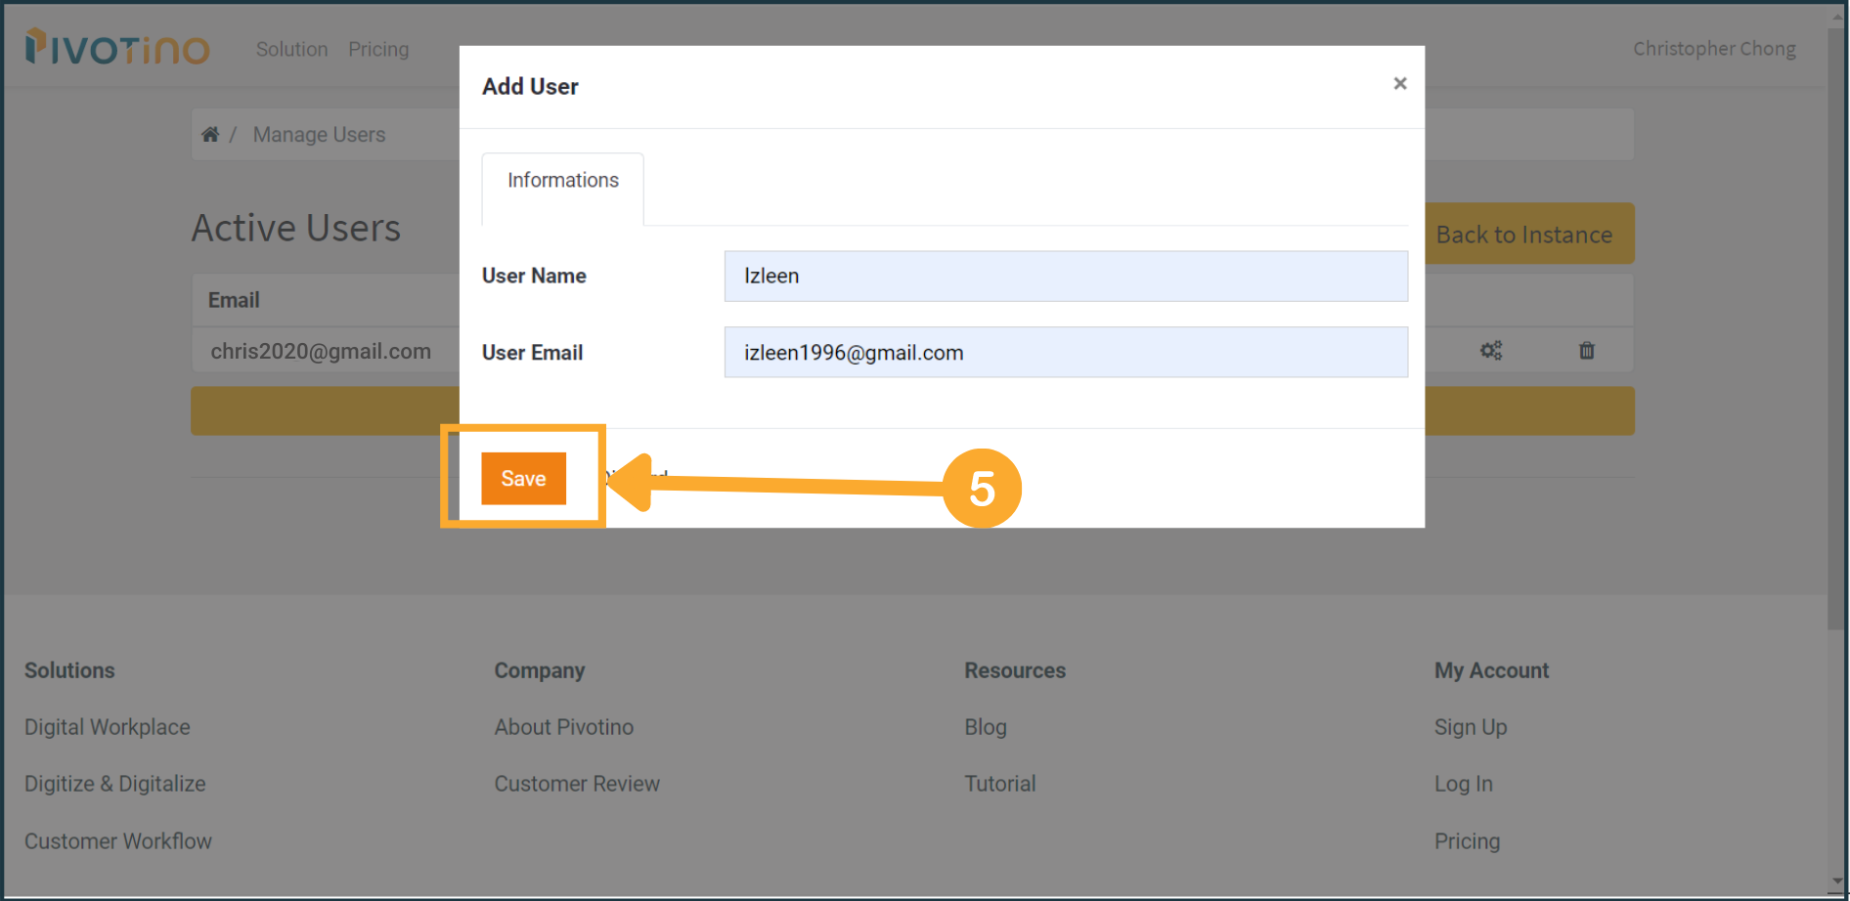Image resolution: width=1850 pixels, height=901 pixels.
Task: Open the Digital Workplace footer link
Action: coord(108,727)
